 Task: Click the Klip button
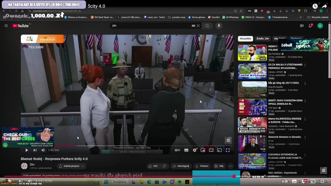click(219, 166)
